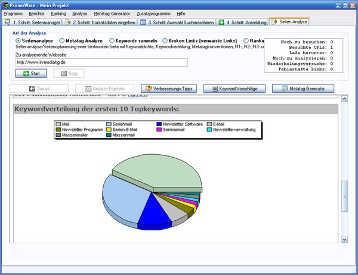Screen dimensions: 358x275
Task: Click the Seiten Analyse tab icon
Action: coord(274,21)
